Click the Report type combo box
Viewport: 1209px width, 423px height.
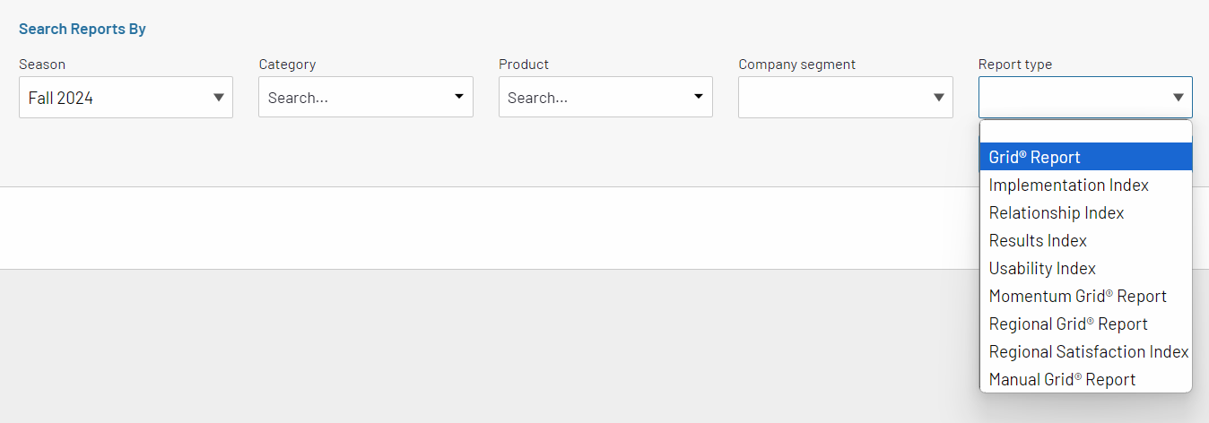point(1085,97)
